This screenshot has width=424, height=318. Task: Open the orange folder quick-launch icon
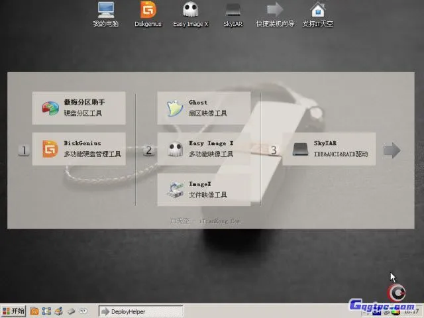[34, 311]
